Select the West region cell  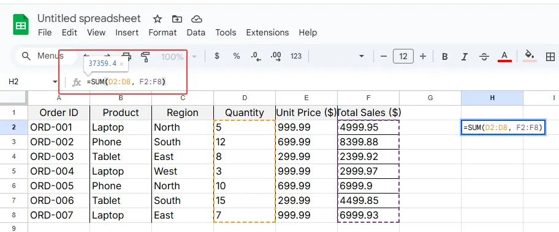pyautogui.click(x=183, y=171)
